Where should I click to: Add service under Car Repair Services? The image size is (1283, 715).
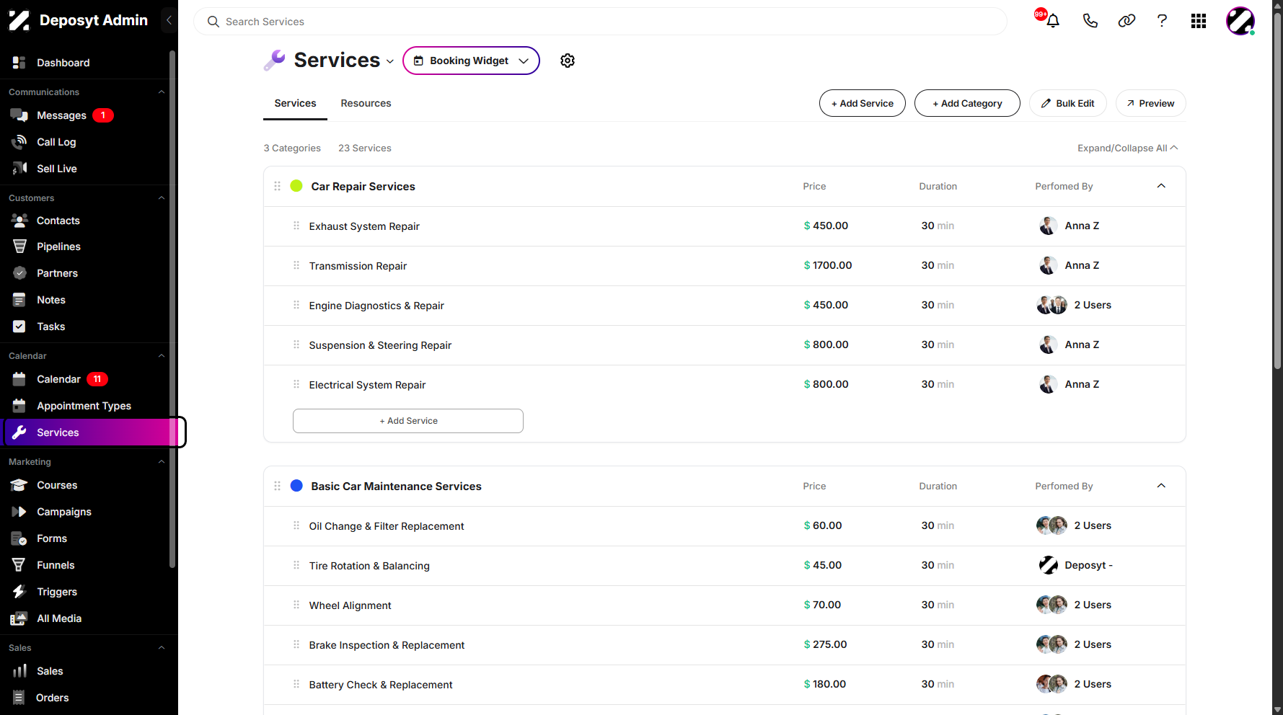click(408, 421)
